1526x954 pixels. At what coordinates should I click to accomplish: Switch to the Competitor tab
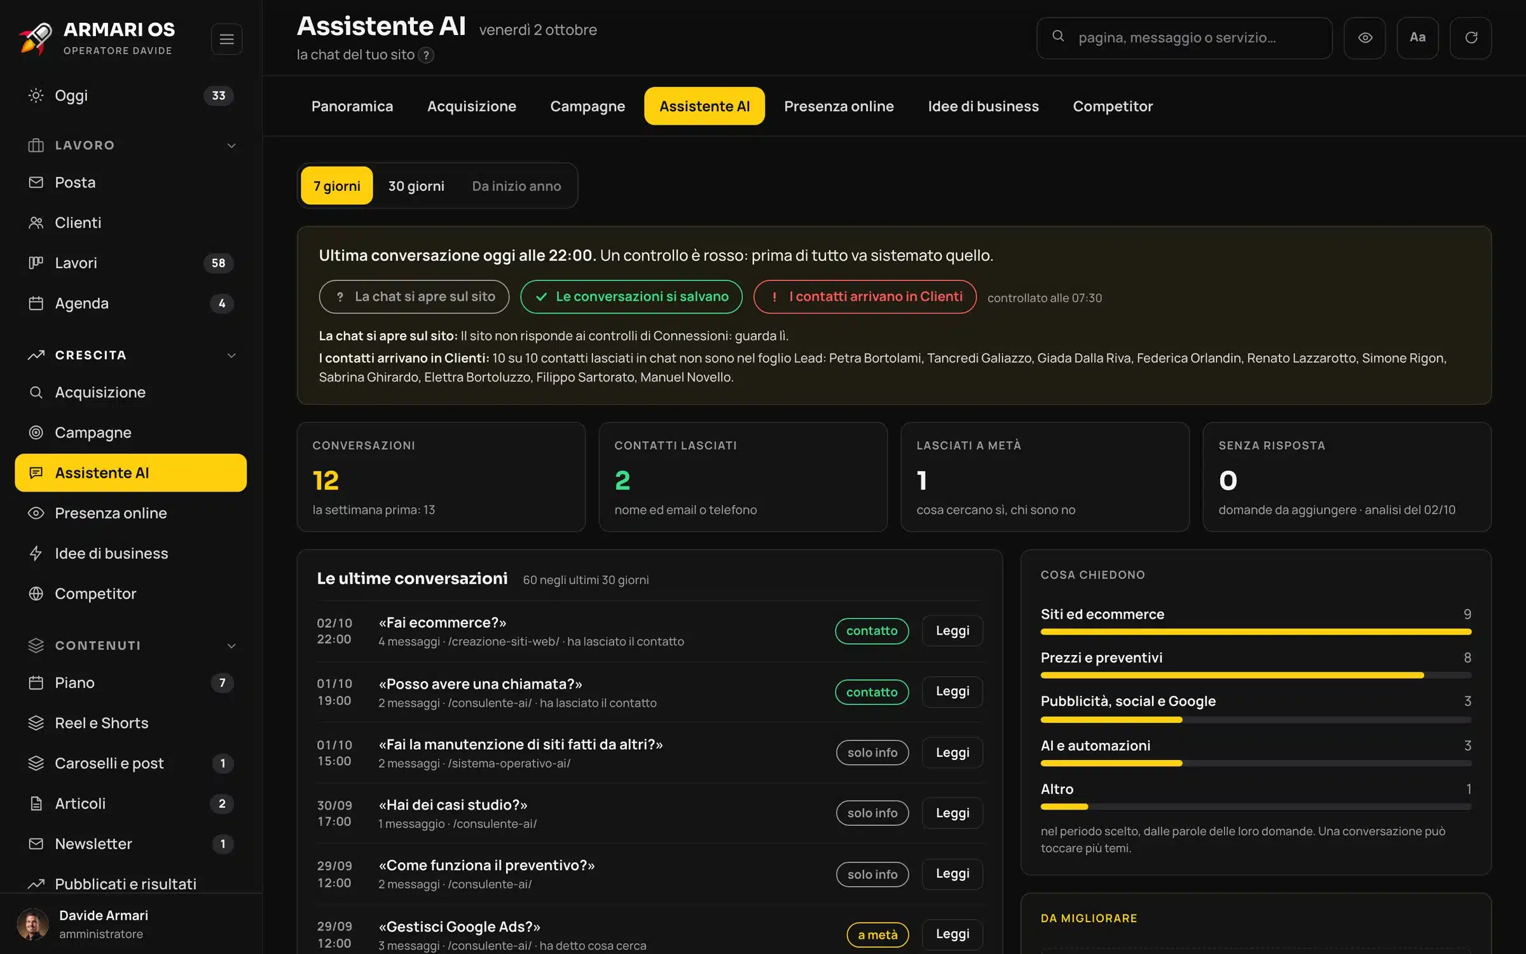tap(1113, 106)
